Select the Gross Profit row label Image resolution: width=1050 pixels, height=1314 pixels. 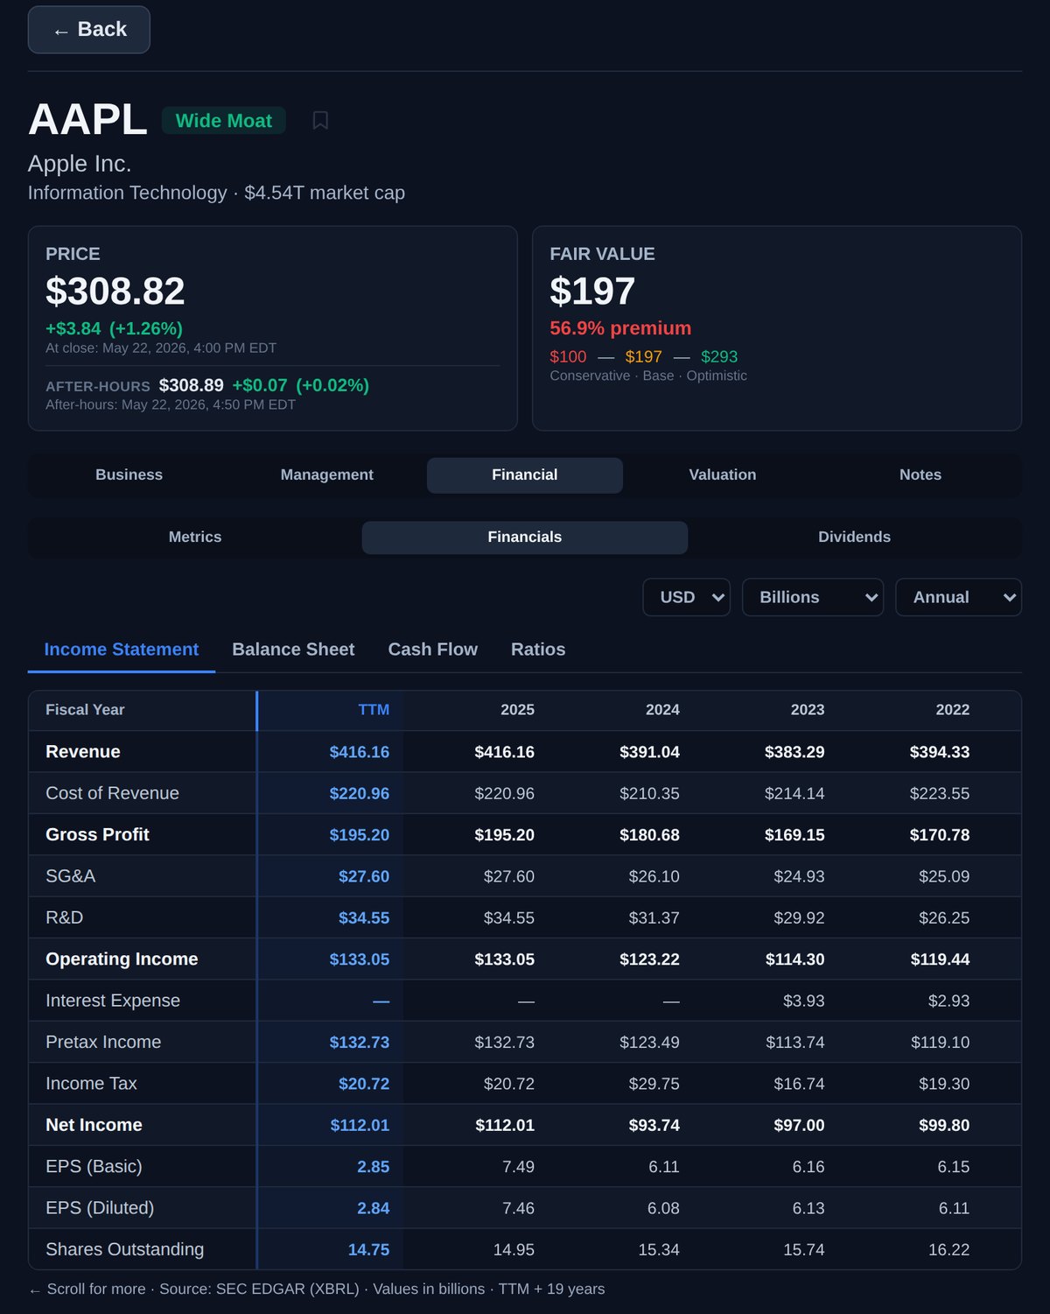(97, 835)
